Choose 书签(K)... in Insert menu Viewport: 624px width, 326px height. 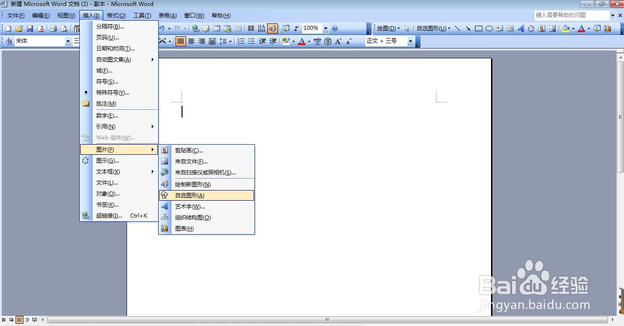(119, 204)
